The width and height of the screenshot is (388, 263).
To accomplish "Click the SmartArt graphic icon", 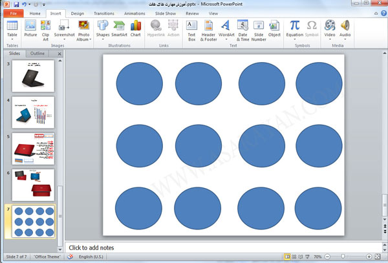I will (x=119, y=29).
